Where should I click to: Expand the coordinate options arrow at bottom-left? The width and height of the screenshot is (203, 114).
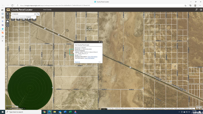(24, 108)
